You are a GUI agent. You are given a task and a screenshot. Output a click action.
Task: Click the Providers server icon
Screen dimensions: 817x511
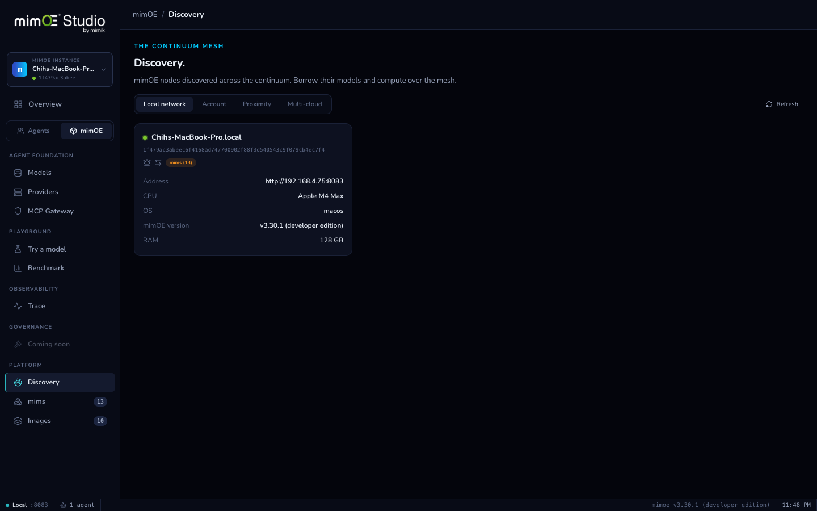pyautogui.click(x=18, y=192)
